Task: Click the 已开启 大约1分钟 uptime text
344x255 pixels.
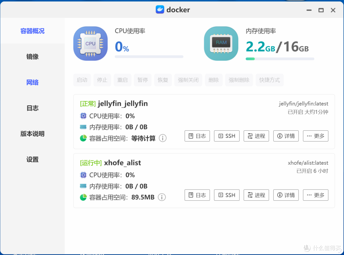Action: [x=308, y=112]
